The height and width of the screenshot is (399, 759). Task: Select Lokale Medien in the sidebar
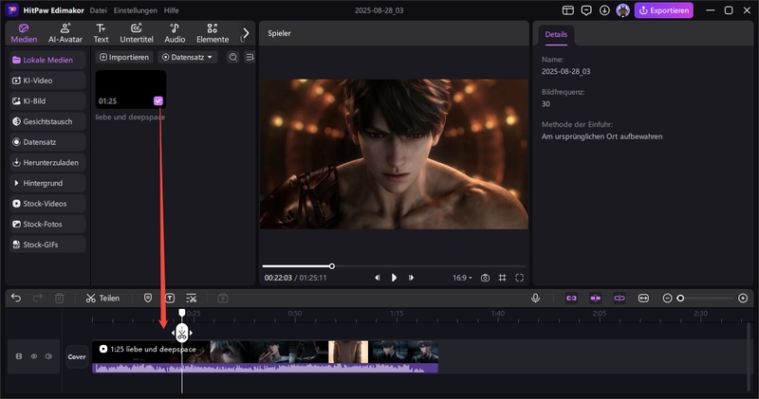click(47, 60)
